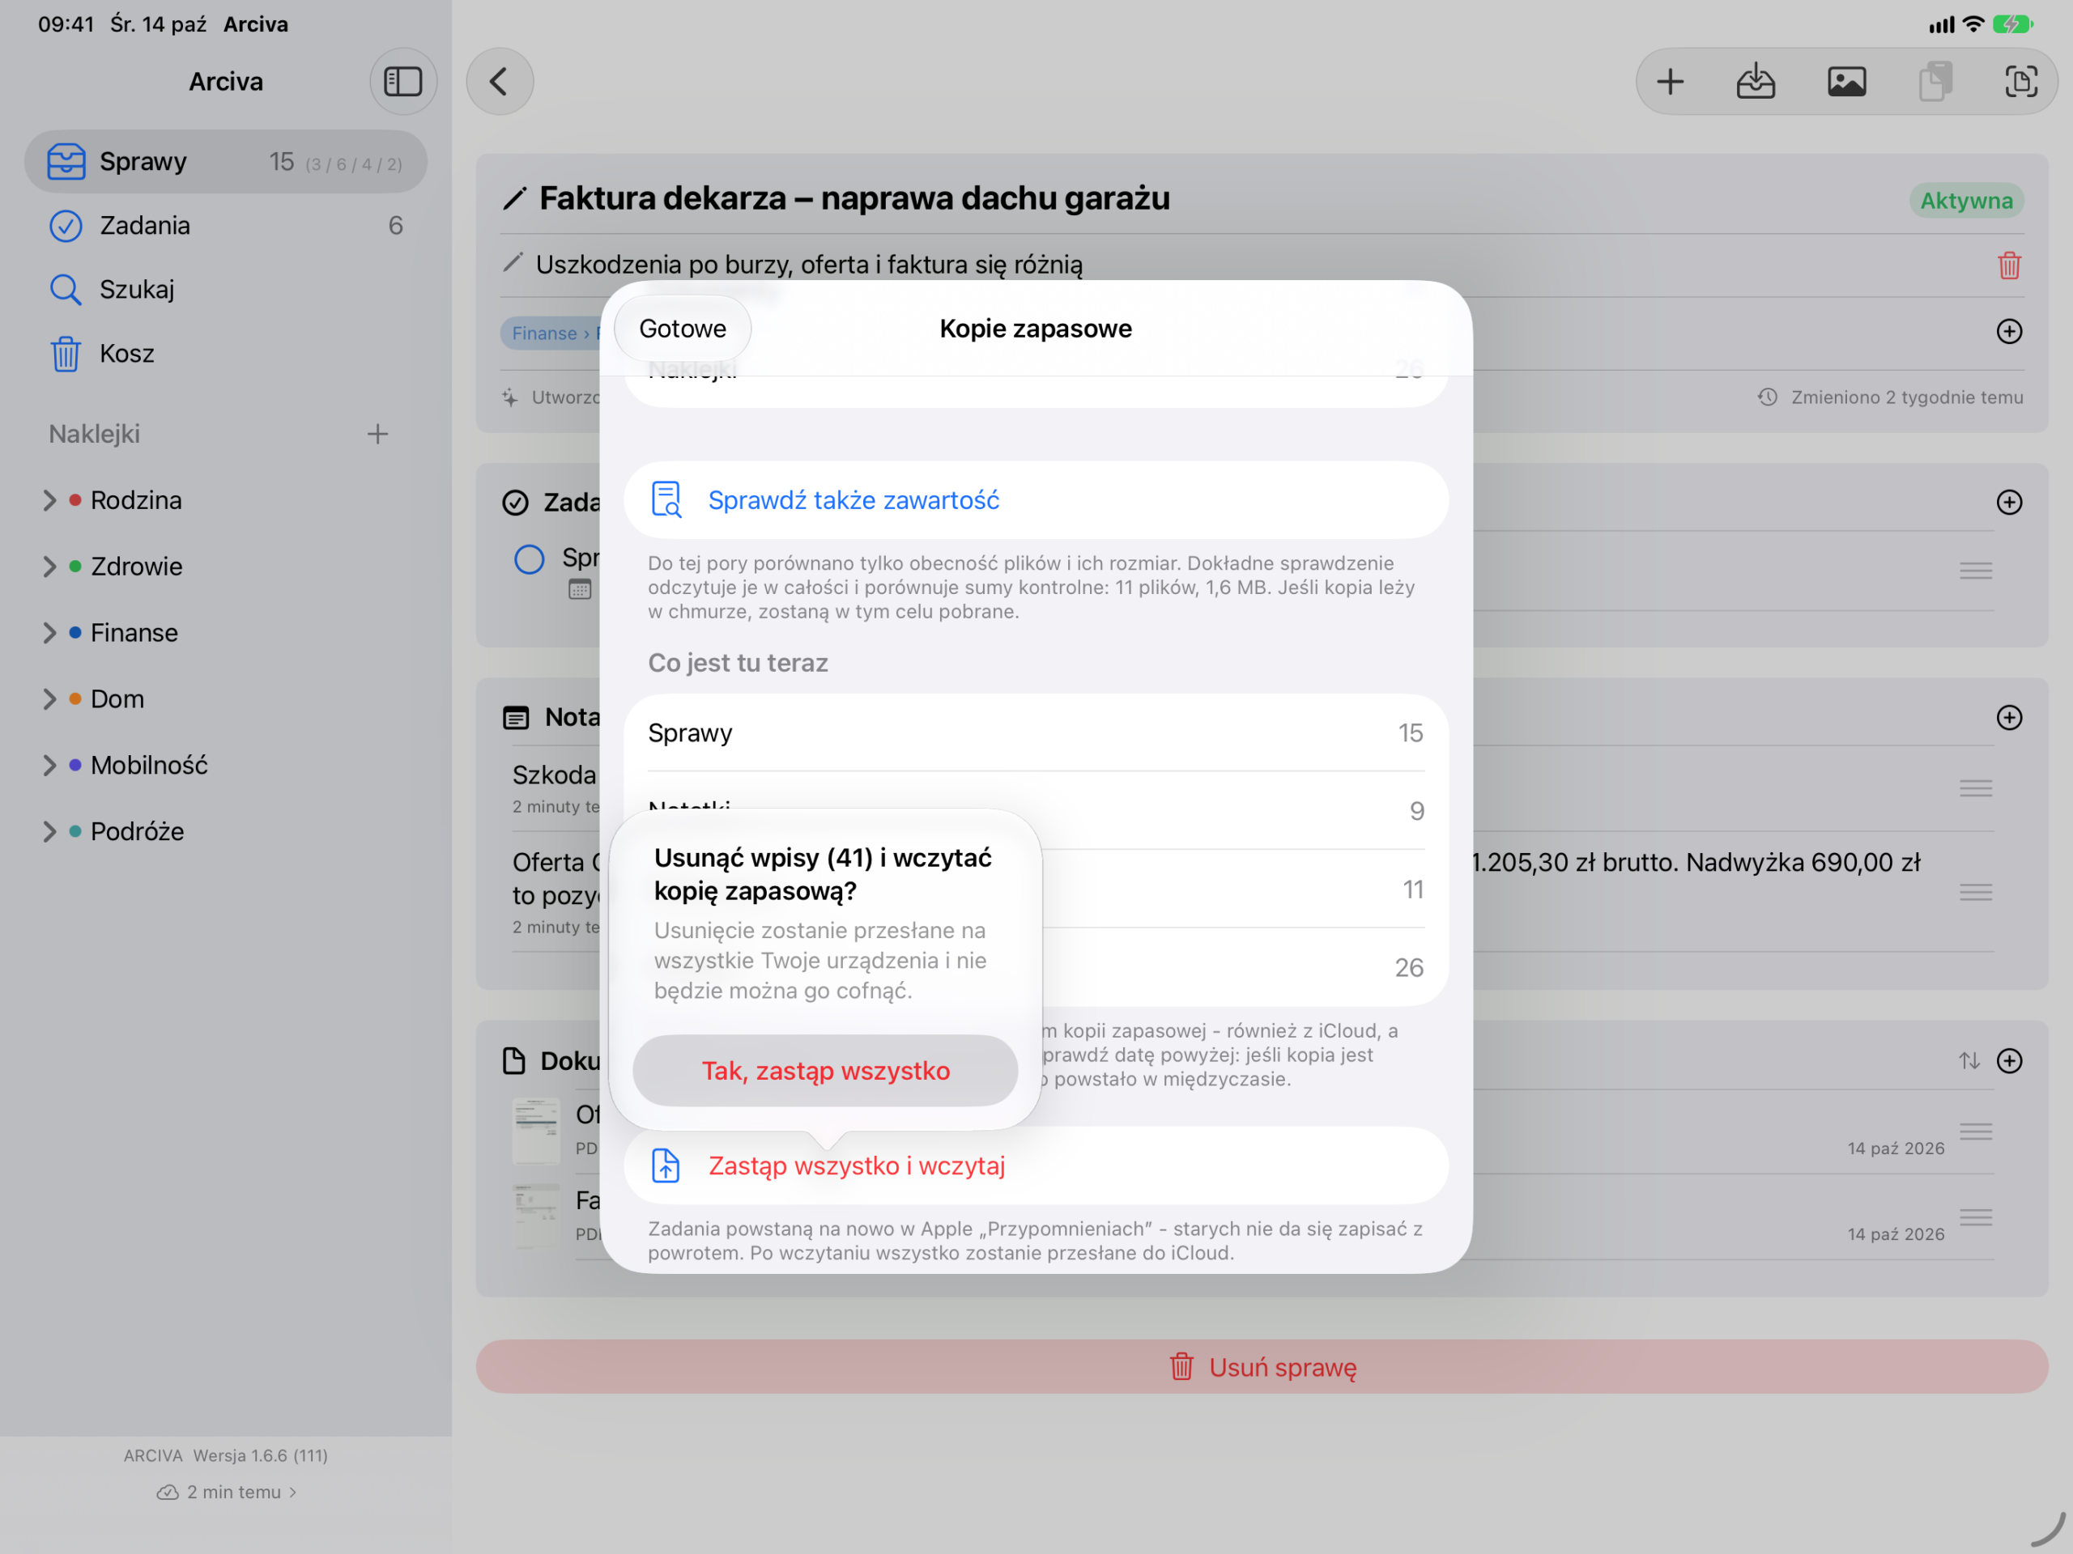Expand the Podróże sticker group
The height and width of the screenshot is (1554, 2073).
(x=49, y=832)
